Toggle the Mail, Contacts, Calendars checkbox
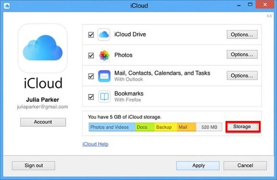This screenshot has width=277, height=180. (91, 76)
